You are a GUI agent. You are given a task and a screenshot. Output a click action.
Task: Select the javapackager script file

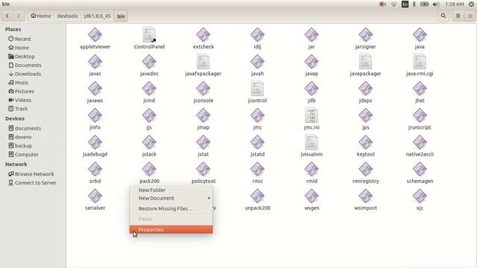(365, 62)
